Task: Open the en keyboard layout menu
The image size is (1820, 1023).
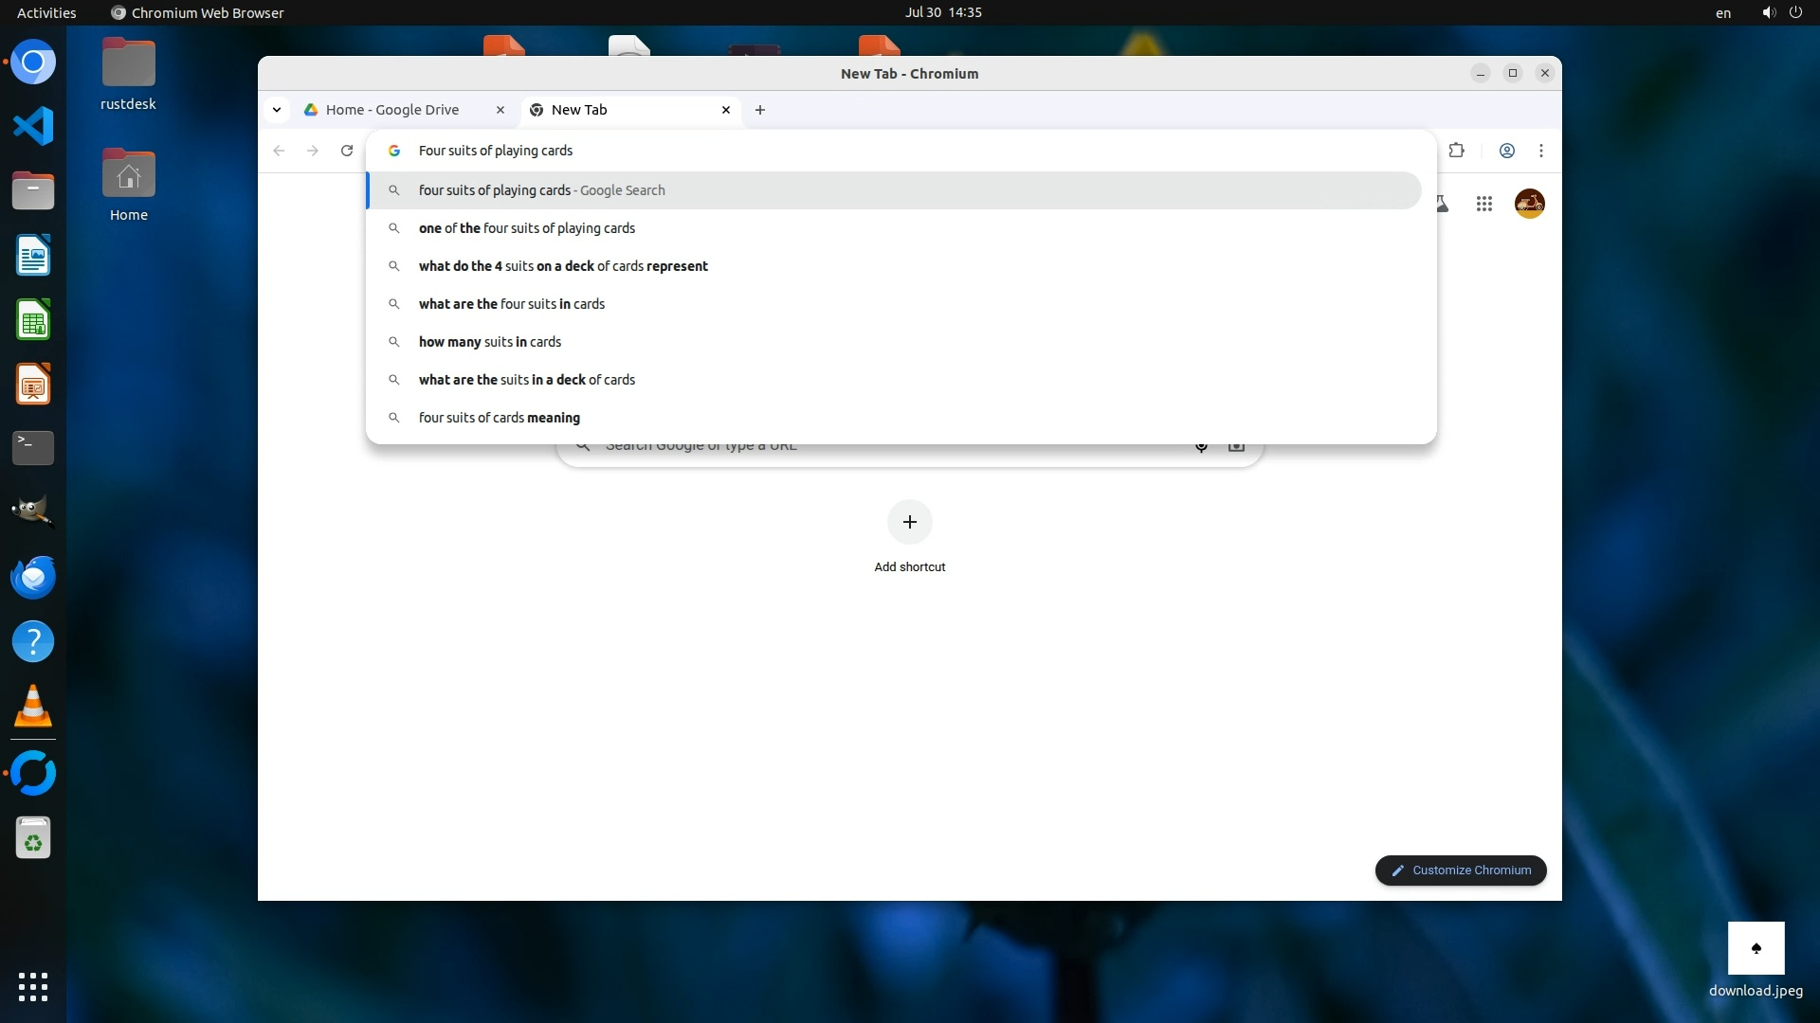Action: tap(1722, 13)
